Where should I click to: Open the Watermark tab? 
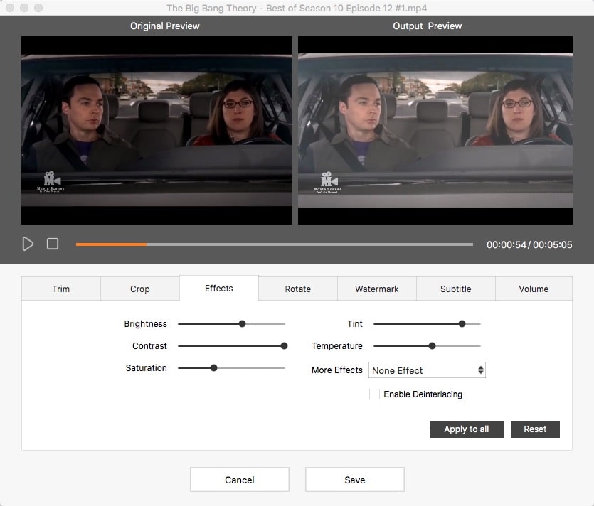(x=377, y=289)
